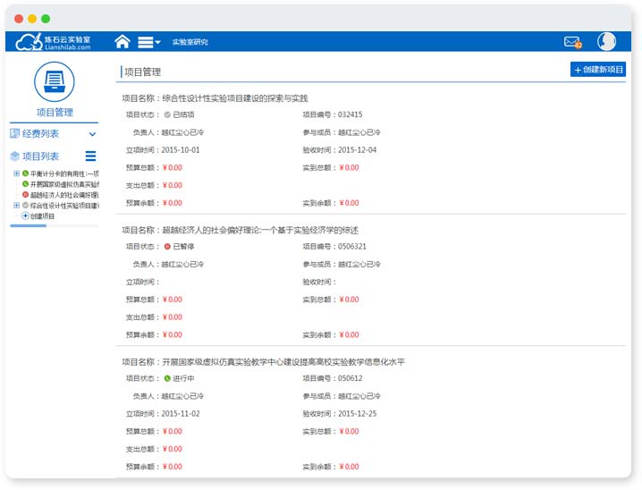This screenshot has height=490, width=642.
Task: Click project number 050612
Action: point(351,378)
